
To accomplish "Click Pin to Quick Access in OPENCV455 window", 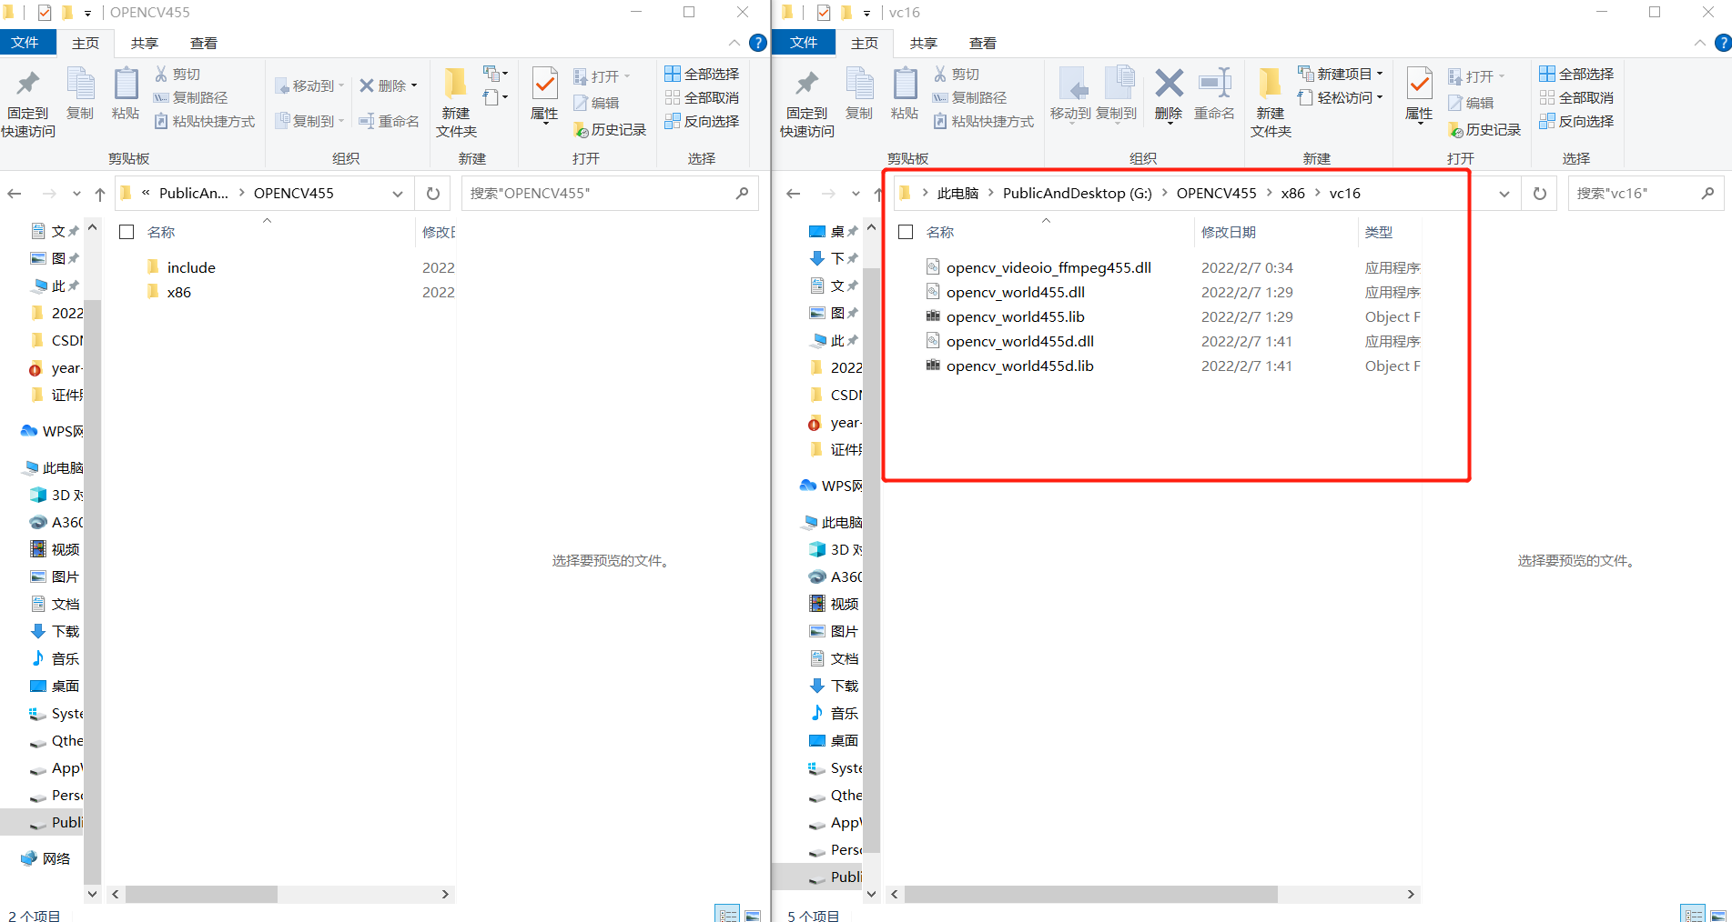I will (x=28, y=102).
